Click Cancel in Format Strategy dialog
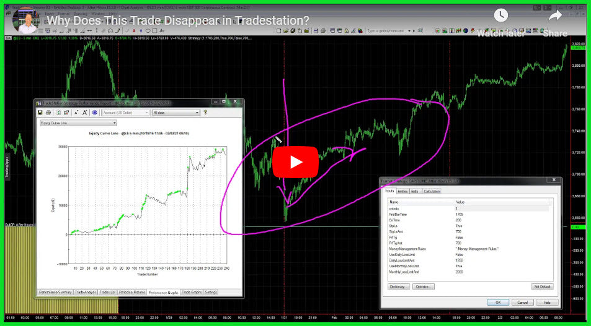This screenshot has height=326, width=591. pyautogui.click(x=522, y=302)
